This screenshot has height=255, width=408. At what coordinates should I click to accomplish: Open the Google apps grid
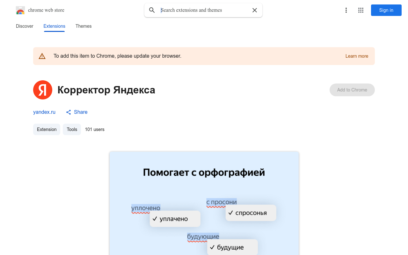(361, 10)
